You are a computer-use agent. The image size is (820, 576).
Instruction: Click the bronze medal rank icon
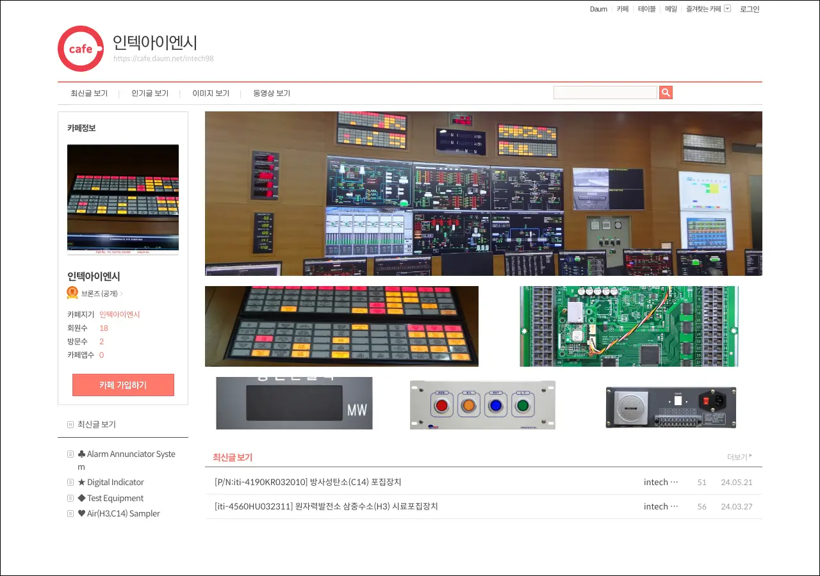click(x=72, y=293)
